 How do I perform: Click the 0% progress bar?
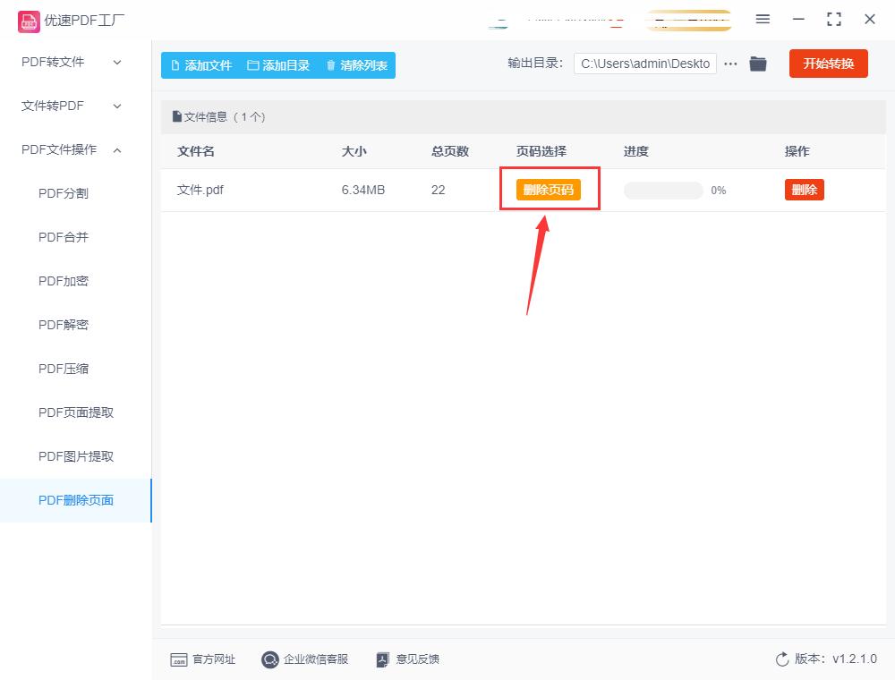click(x=663, y=190)
